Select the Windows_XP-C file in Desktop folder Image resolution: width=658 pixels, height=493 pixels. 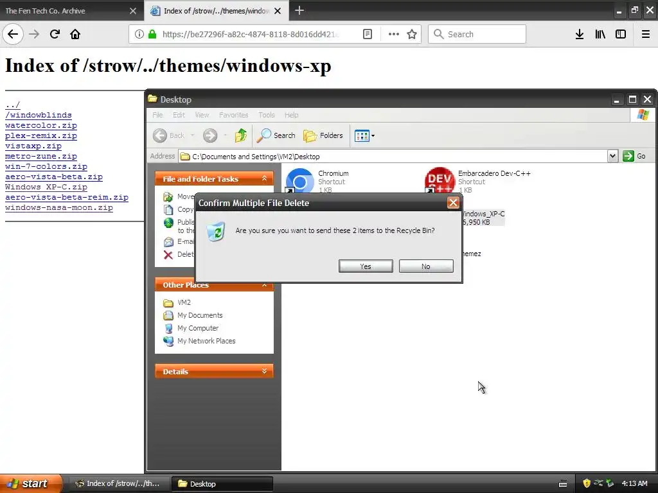point(483,218)
